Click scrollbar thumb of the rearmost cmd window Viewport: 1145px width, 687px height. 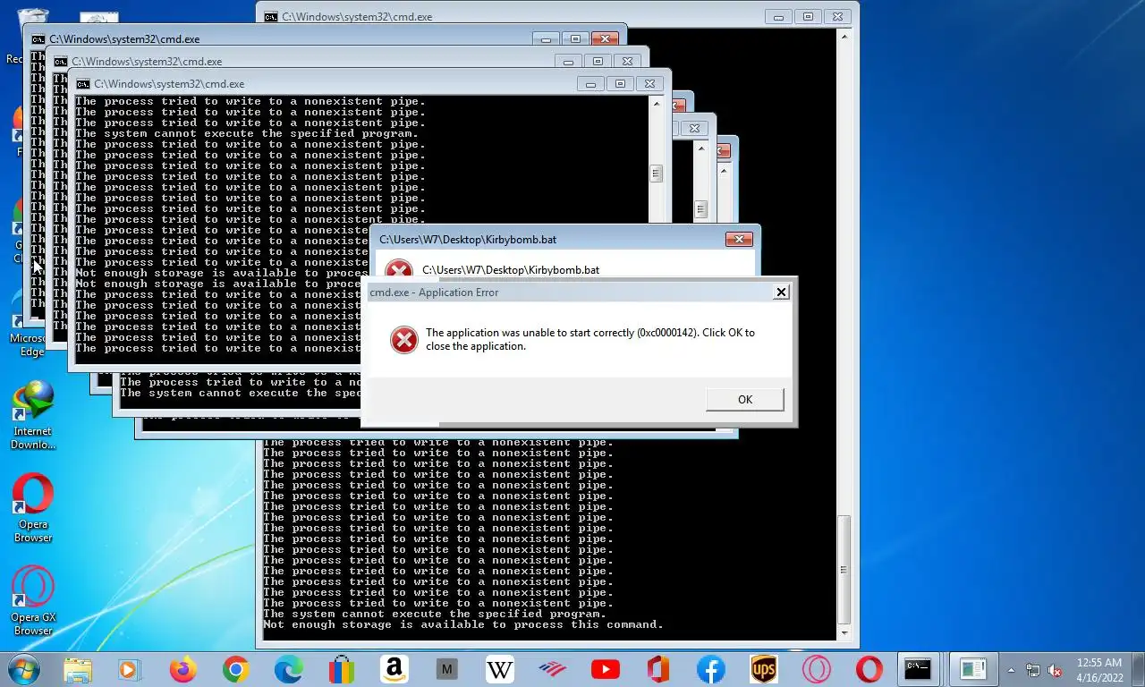(x=844, y=570)
